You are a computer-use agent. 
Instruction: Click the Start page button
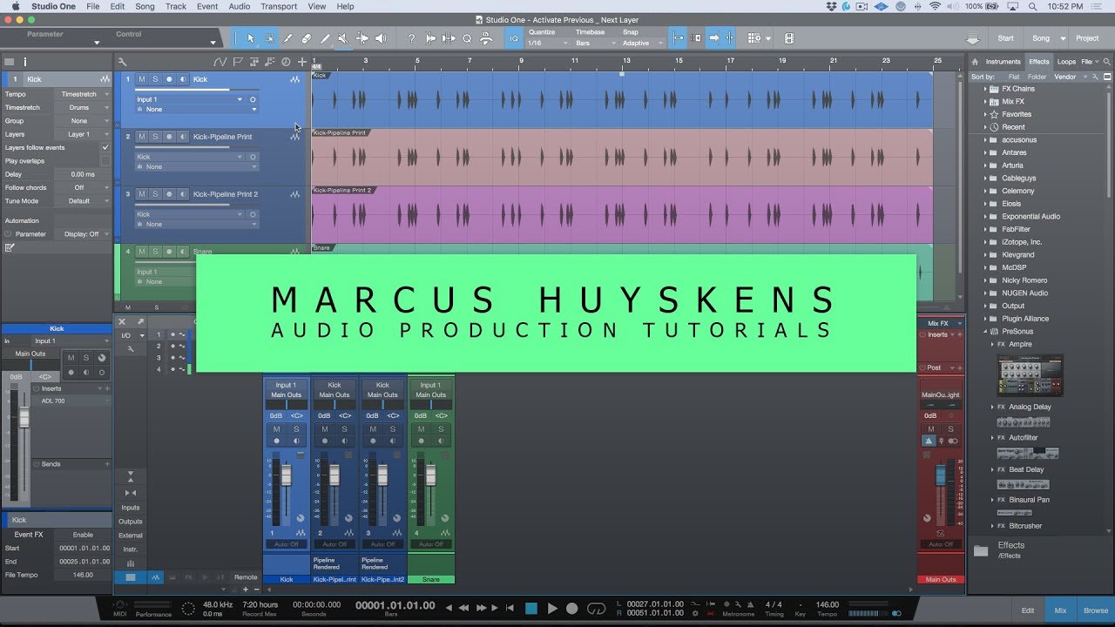pos(1005,38)
